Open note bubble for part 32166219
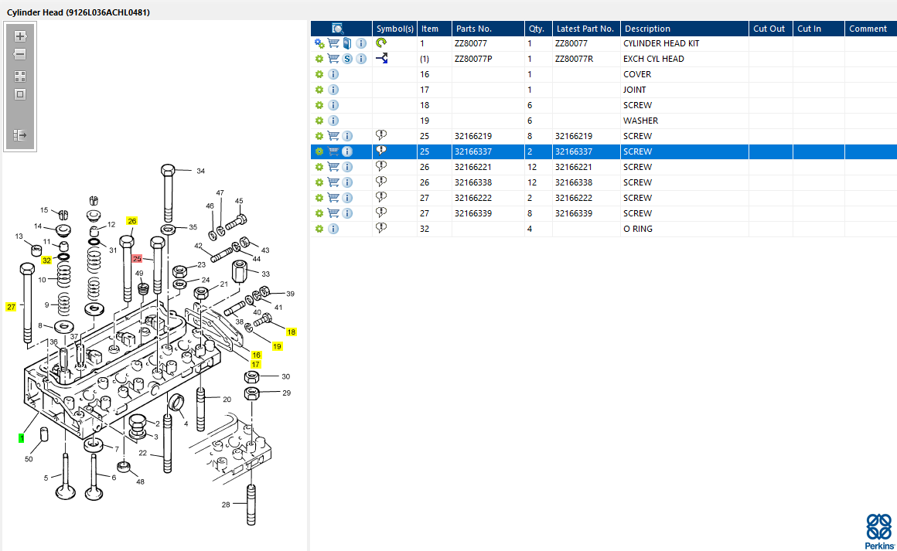The height and width of the screenshot is (551, 897). click(381, 135)
